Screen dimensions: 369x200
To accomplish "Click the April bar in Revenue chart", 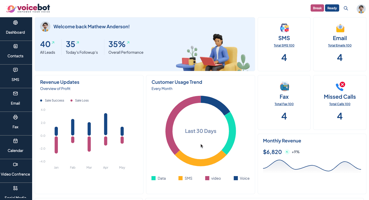I will [105, 124].
